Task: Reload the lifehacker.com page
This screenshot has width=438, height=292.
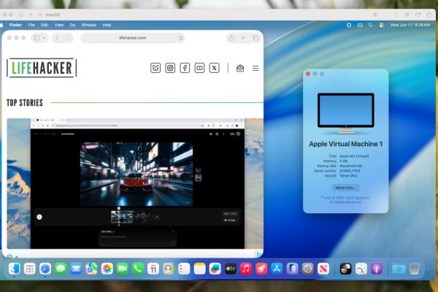Action: coord(181,38)
